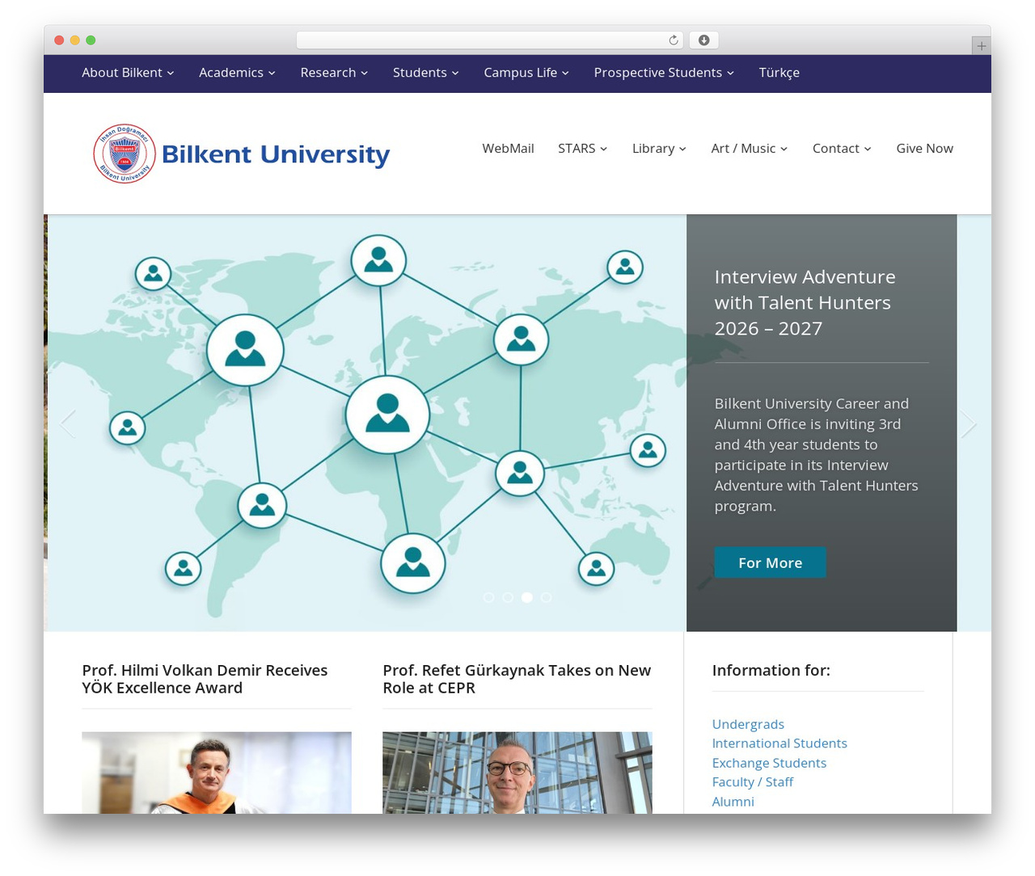
Task: Select the second slide indicator dot
Action: (508, 597)
